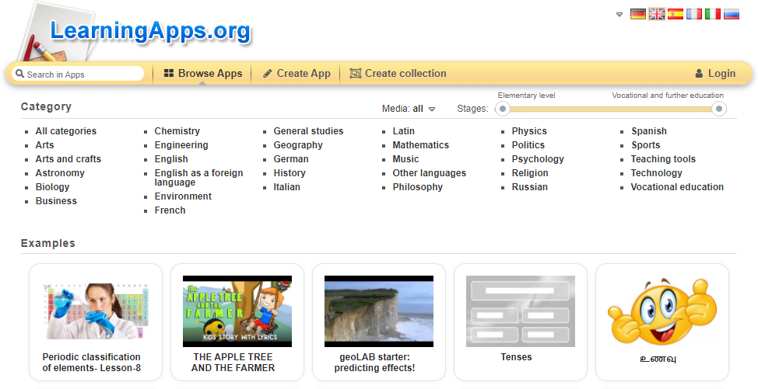Open the Vocational education category
The width and height of the screenshot is (758, 389).
(677, 187)
